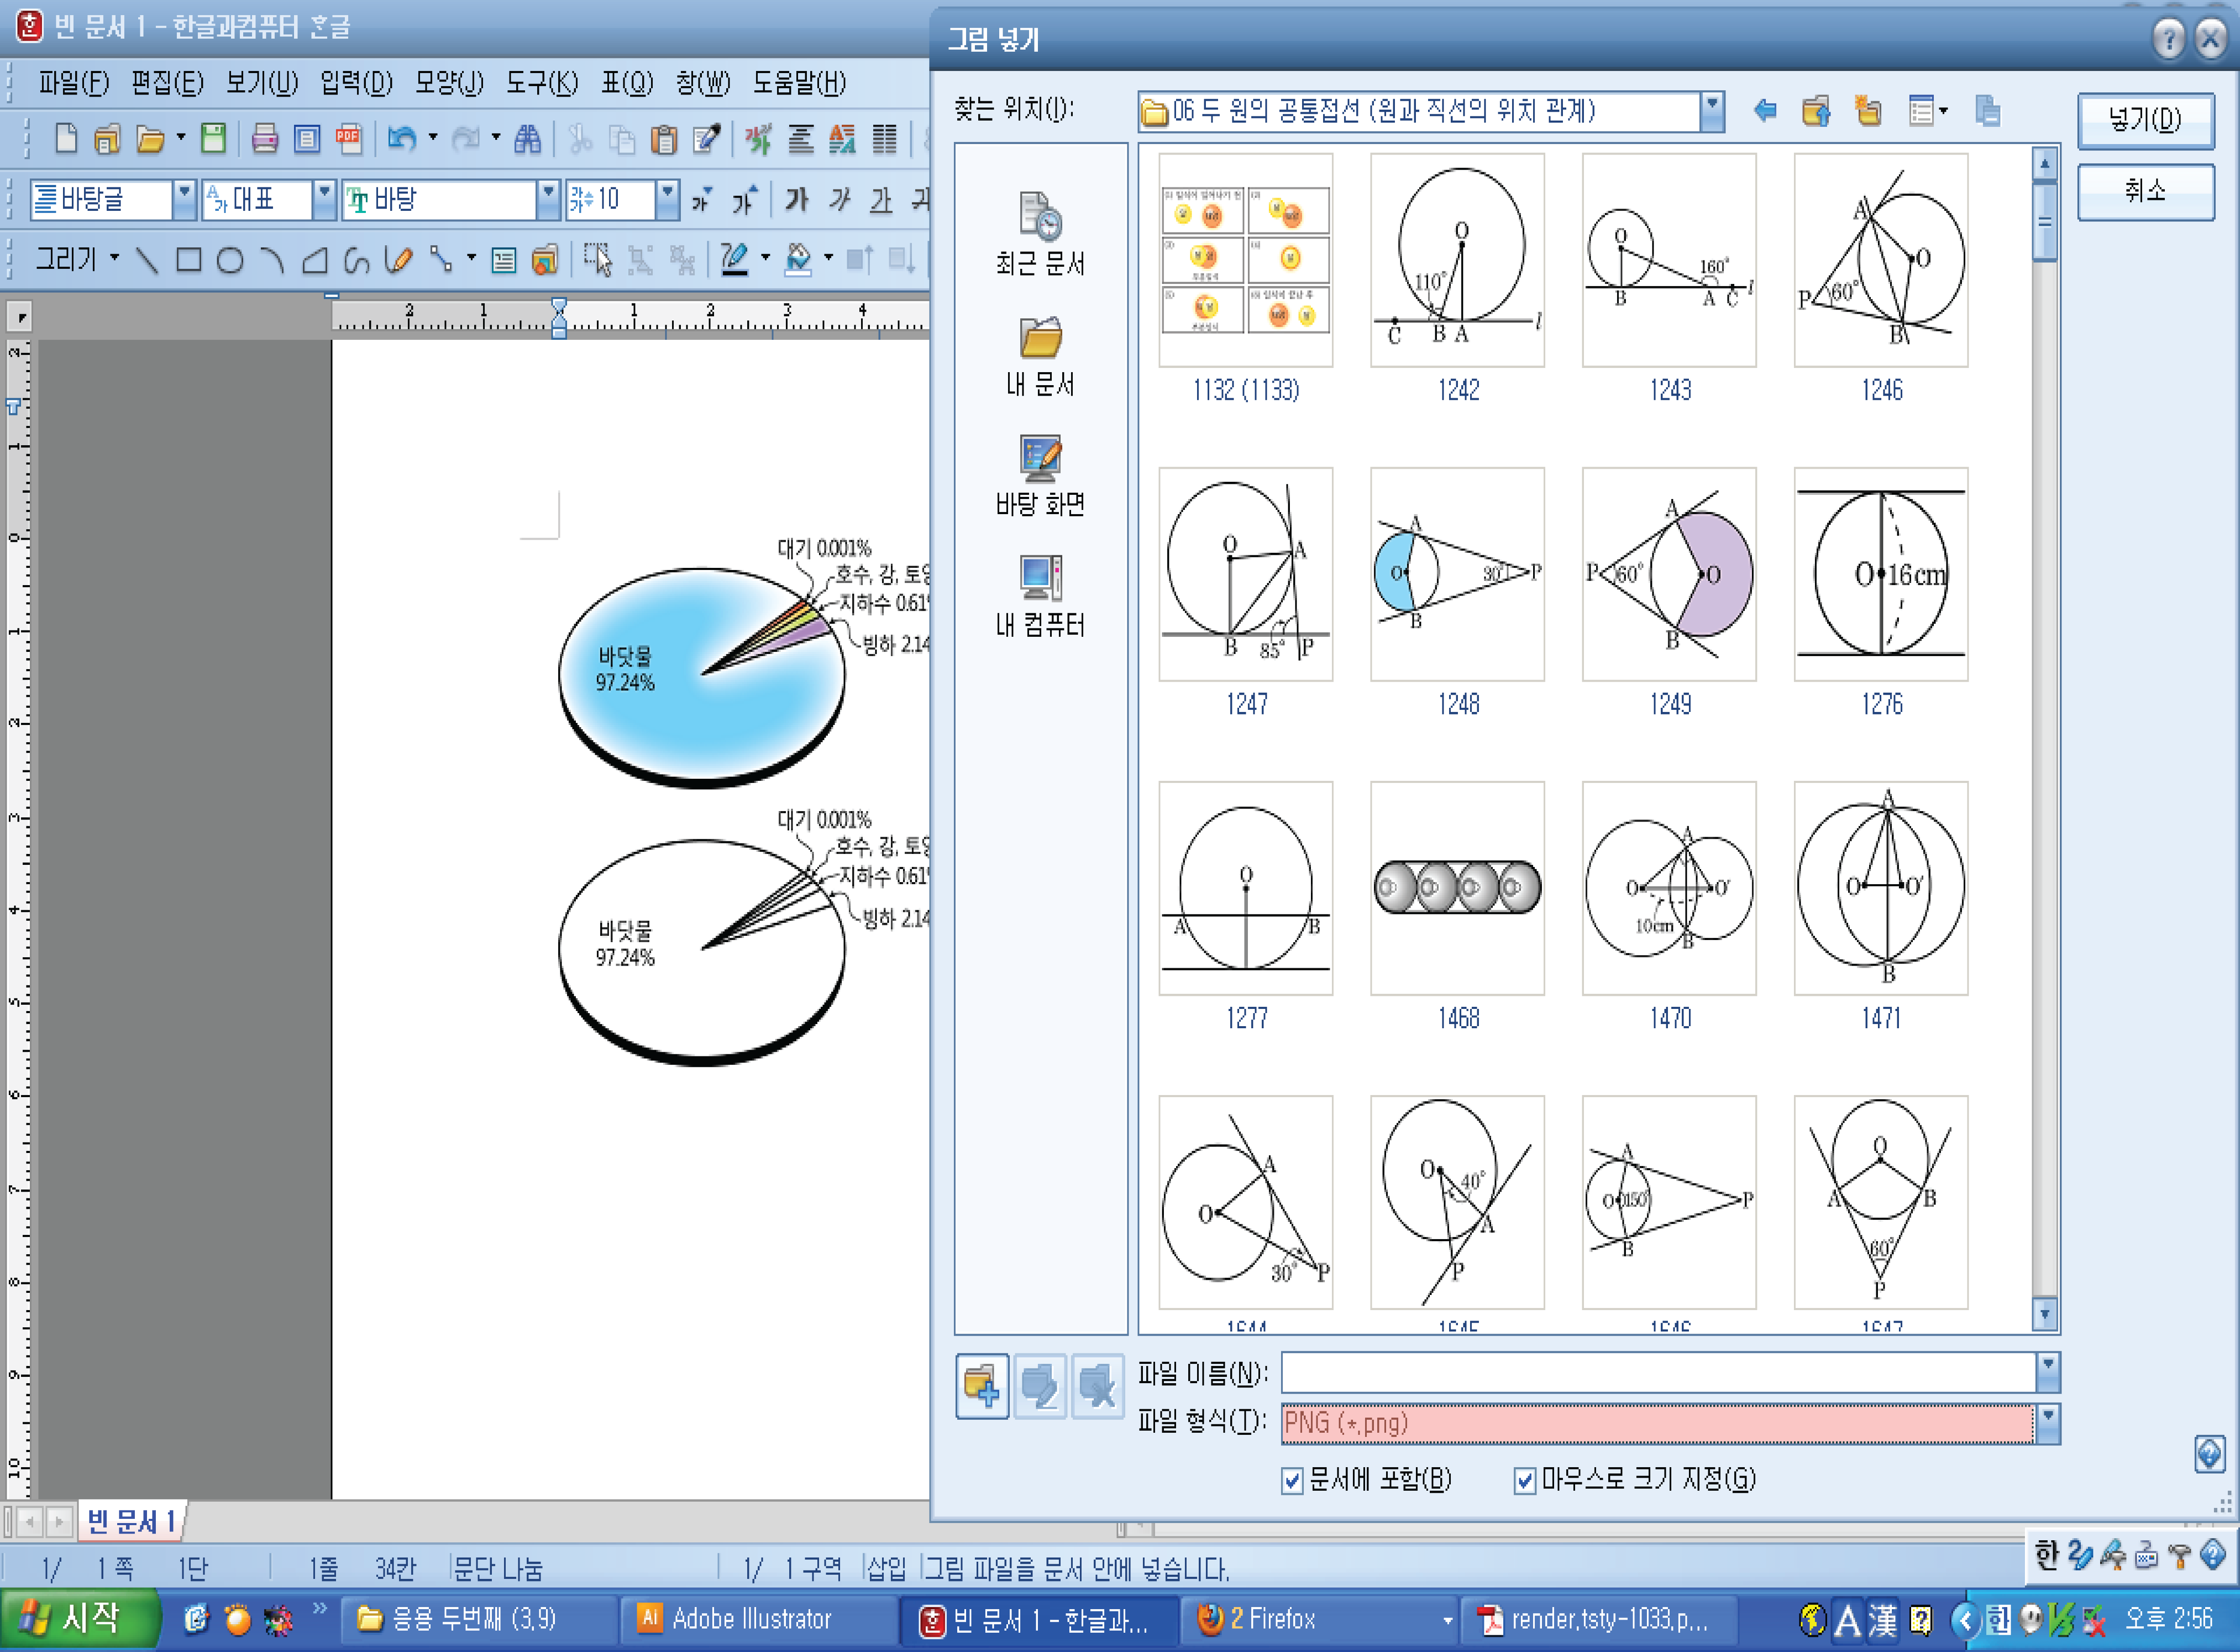
Task: Select the Arc drawing tool
Action: pos(272,261)
